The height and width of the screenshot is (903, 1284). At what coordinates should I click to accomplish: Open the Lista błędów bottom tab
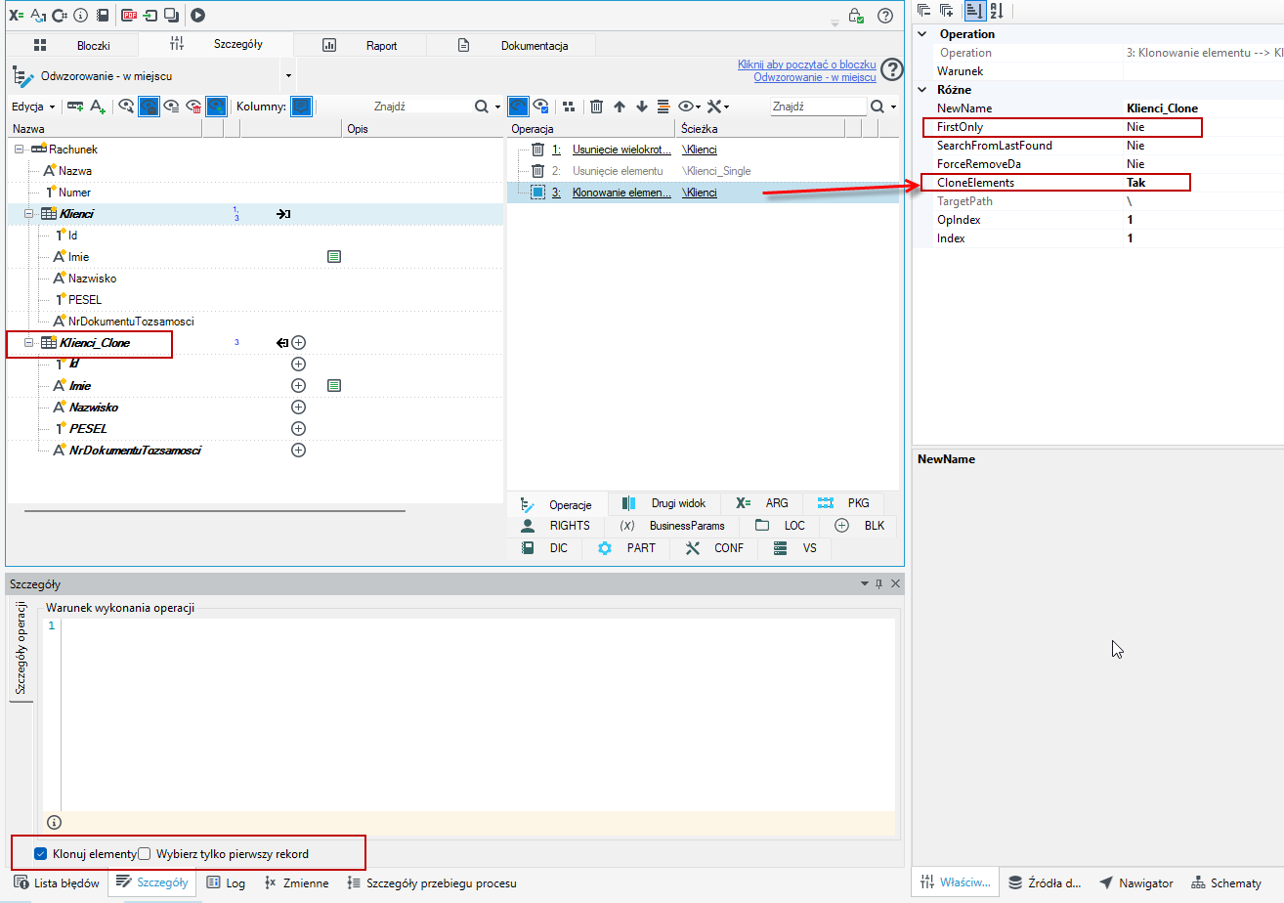[57, 882]
